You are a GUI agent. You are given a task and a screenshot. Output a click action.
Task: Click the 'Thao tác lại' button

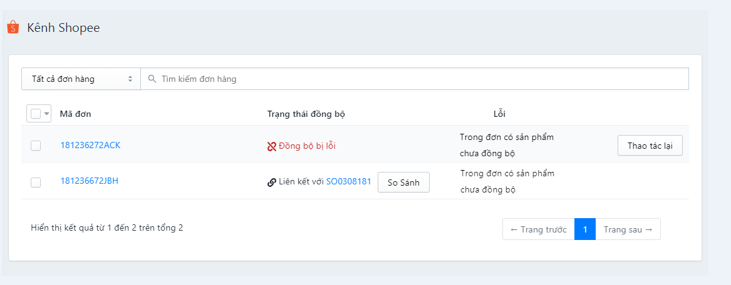pos(650,146)
